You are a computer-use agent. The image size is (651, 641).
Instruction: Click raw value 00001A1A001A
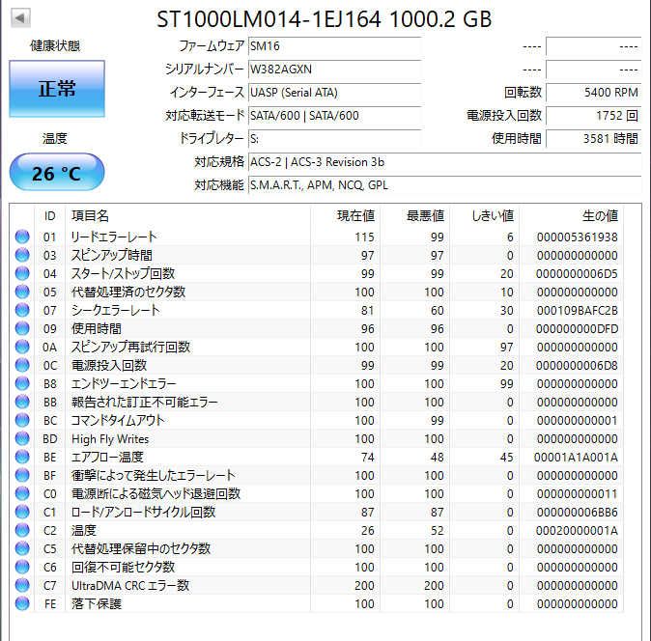click(x=577, y=458)
